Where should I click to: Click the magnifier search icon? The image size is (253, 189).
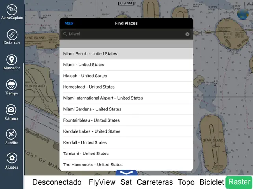pyautogui.click(x=65, y=34)
